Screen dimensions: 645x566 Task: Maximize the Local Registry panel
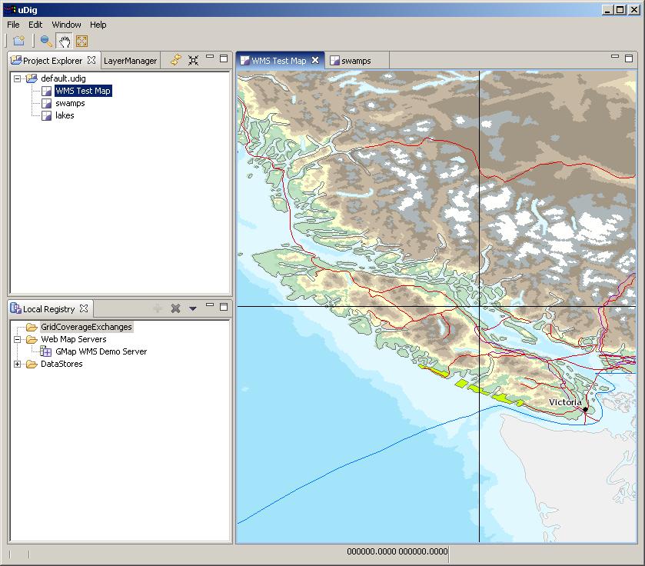click(224, 306)
